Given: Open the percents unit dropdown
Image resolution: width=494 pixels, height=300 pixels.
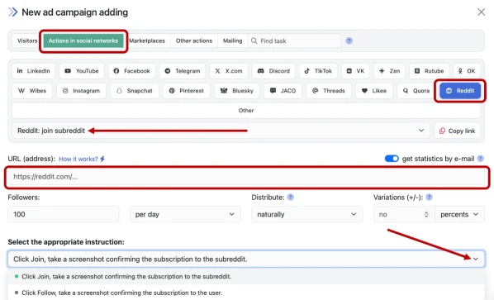Looking at the screenshot, I should click(x=459, y=214).
